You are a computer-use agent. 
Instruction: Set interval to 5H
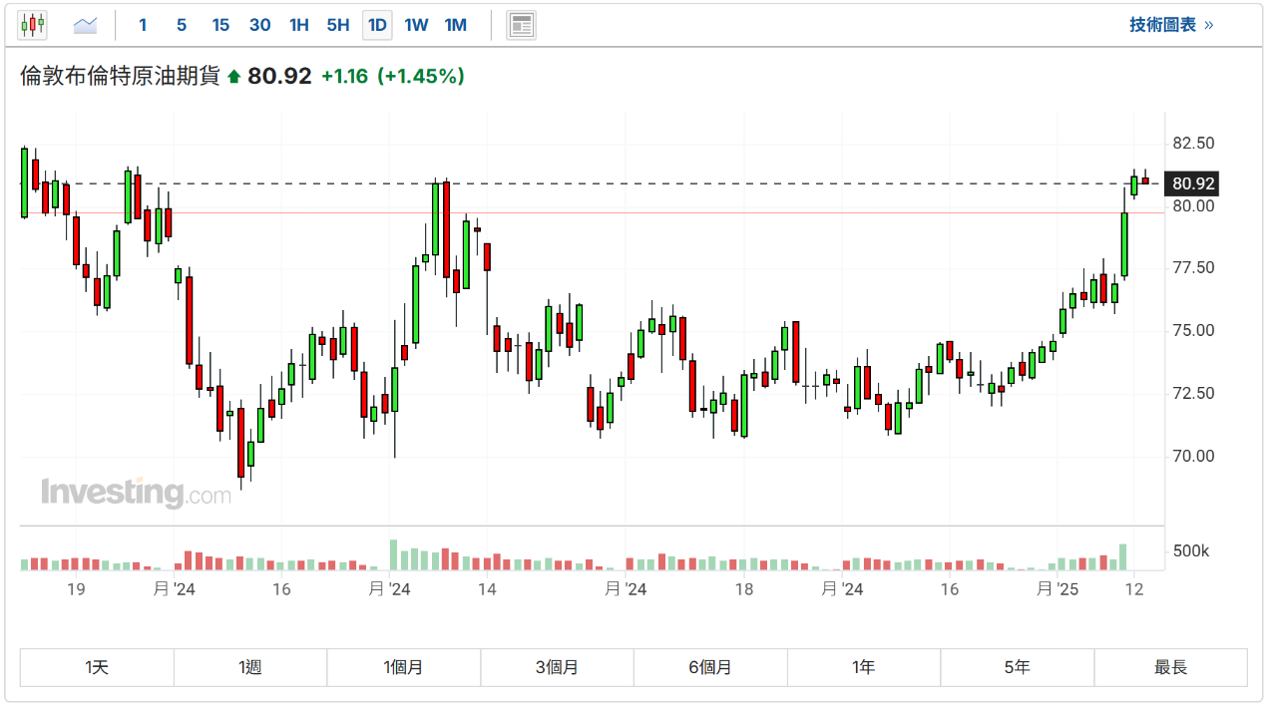[338, 25]
